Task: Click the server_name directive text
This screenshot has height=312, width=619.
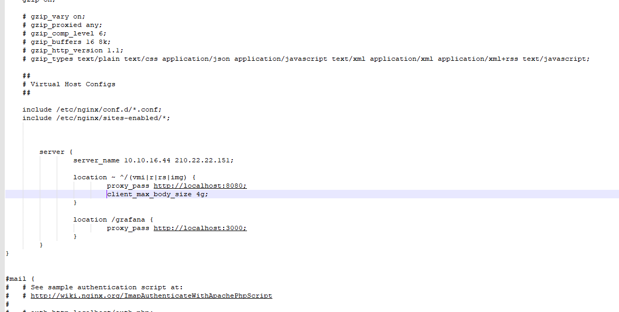Action: 96,160
